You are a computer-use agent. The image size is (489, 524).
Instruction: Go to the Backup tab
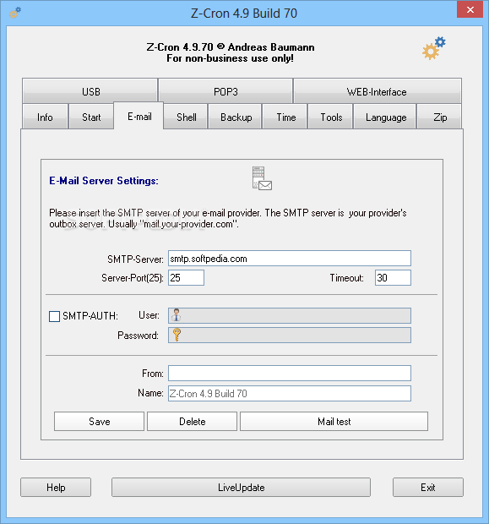click(x=236, y=117)
